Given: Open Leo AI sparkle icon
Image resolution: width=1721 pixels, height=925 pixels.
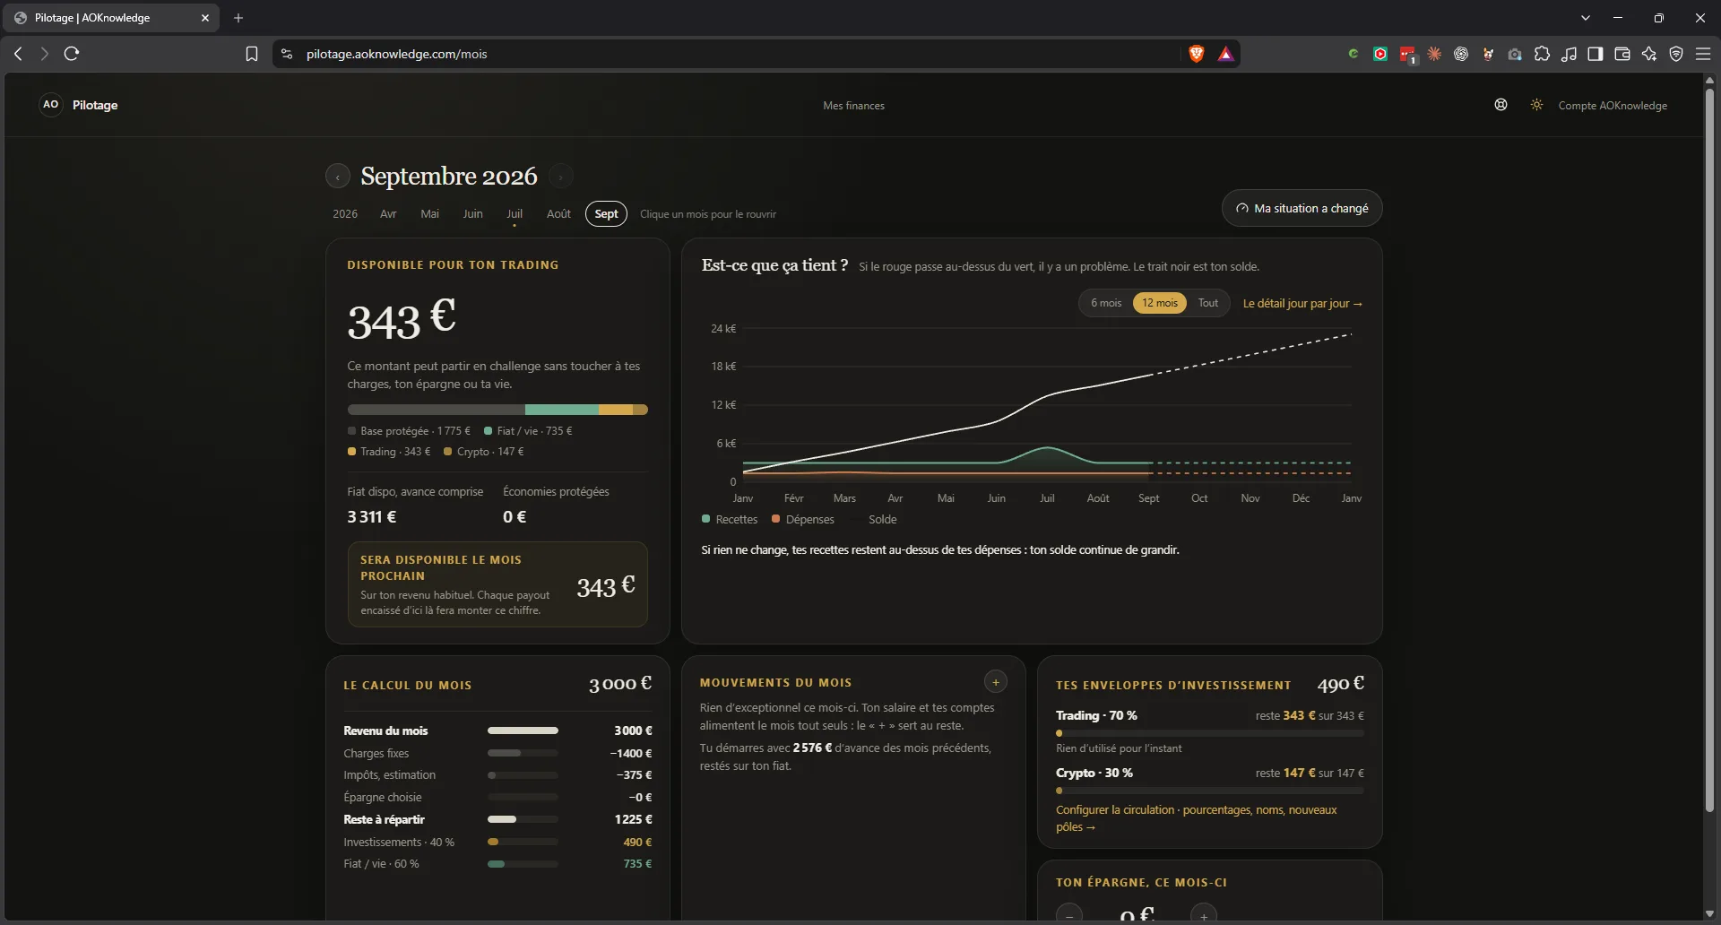Looking at the screenshot, I should (1649, 54).
